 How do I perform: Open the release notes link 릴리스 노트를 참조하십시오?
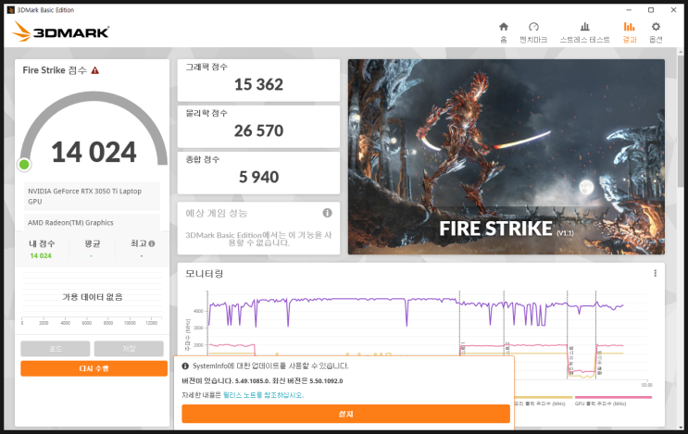(x=263, y=395)
